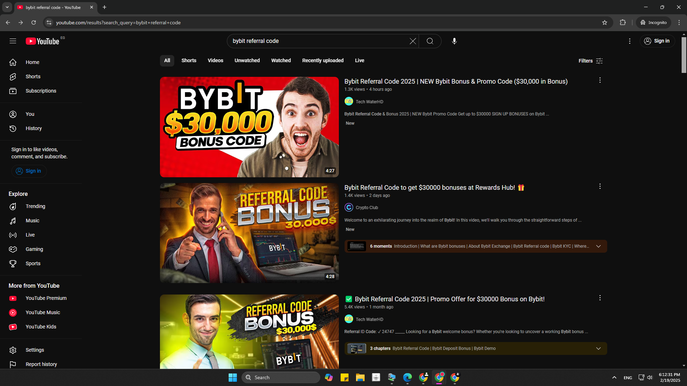The width and height of the screenshot is (687, 386).
Task: Open the Settings three-dot menu near Sign in
Action: tap(629, 41)
